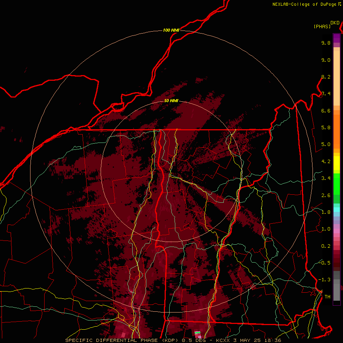
Task: Click the cyan color bar segment near 1.8
Action: (337, 210)
